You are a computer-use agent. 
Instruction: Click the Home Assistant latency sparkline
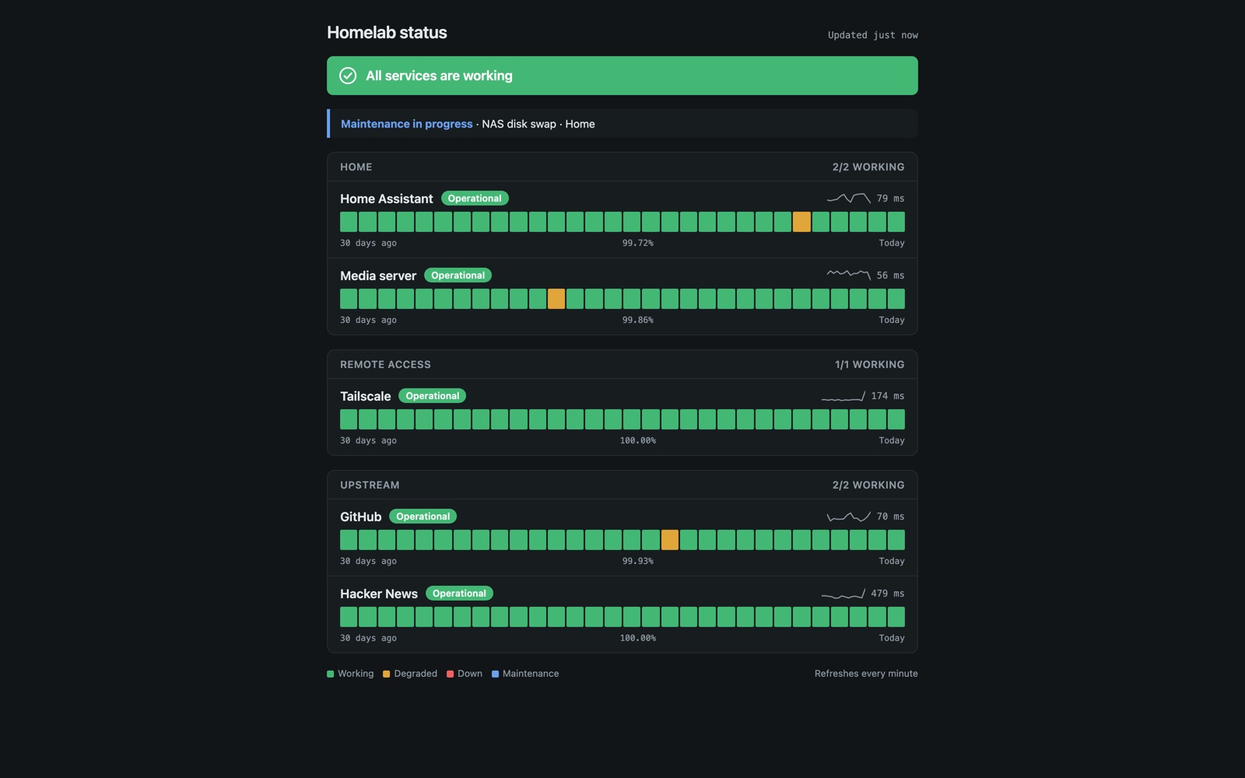[x=848, y=198]
